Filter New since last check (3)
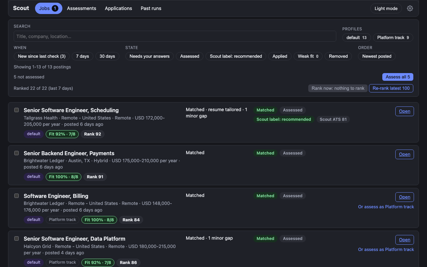427x267 pixels. click(x=42, y=56)
